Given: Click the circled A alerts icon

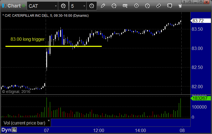Looking at the screenshot, I should tap(147, 6).
